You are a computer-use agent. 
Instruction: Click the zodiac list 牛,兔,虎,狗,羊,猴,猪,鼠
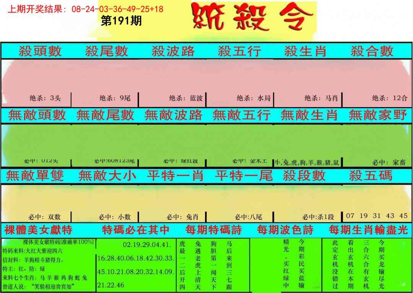click(x=307, y=163)
